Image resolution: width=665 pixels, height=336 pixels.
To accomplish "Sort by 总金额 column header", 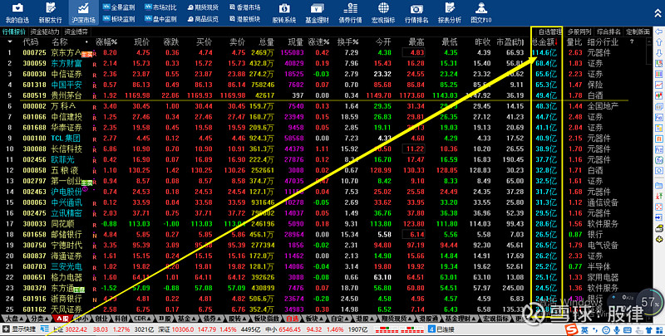I will (x=545, y=41).
